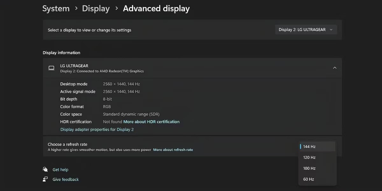382x191 pixels.
Task: Click the HDR certification label
Action: [76, 122]
